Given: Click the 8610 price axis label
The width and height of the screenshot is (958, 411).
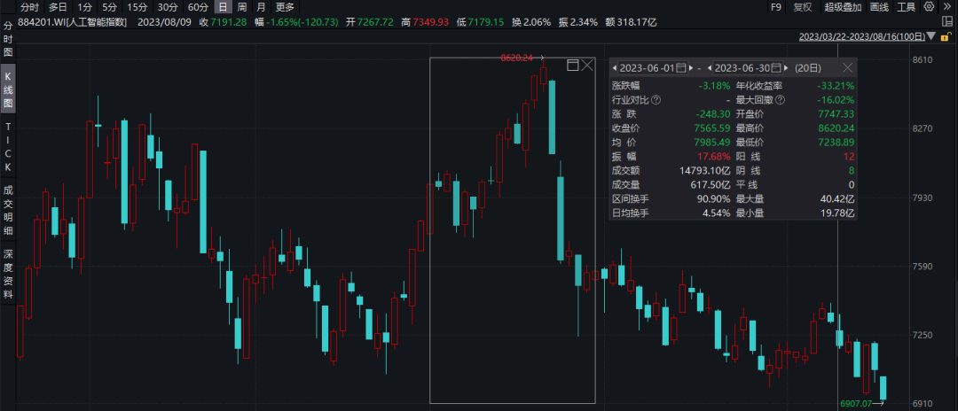Looking at the screenshot, I should (923, 59).
